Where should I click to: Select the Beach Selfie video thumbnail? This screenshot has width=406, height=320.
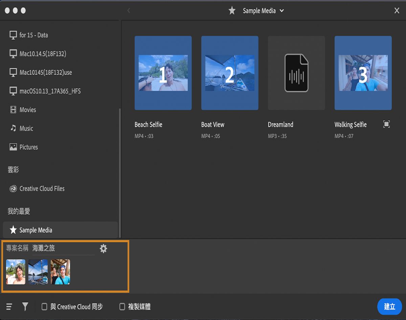pos(163,73)
